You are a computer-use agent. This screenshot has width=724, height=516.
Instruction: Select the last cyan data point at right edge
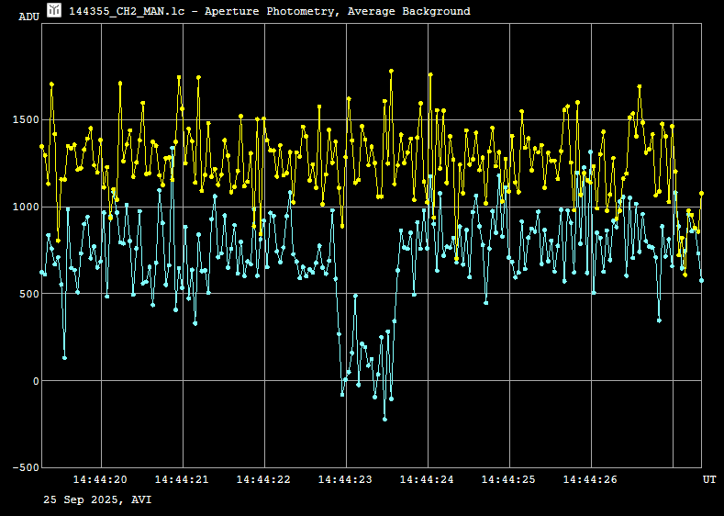(701, 281)
